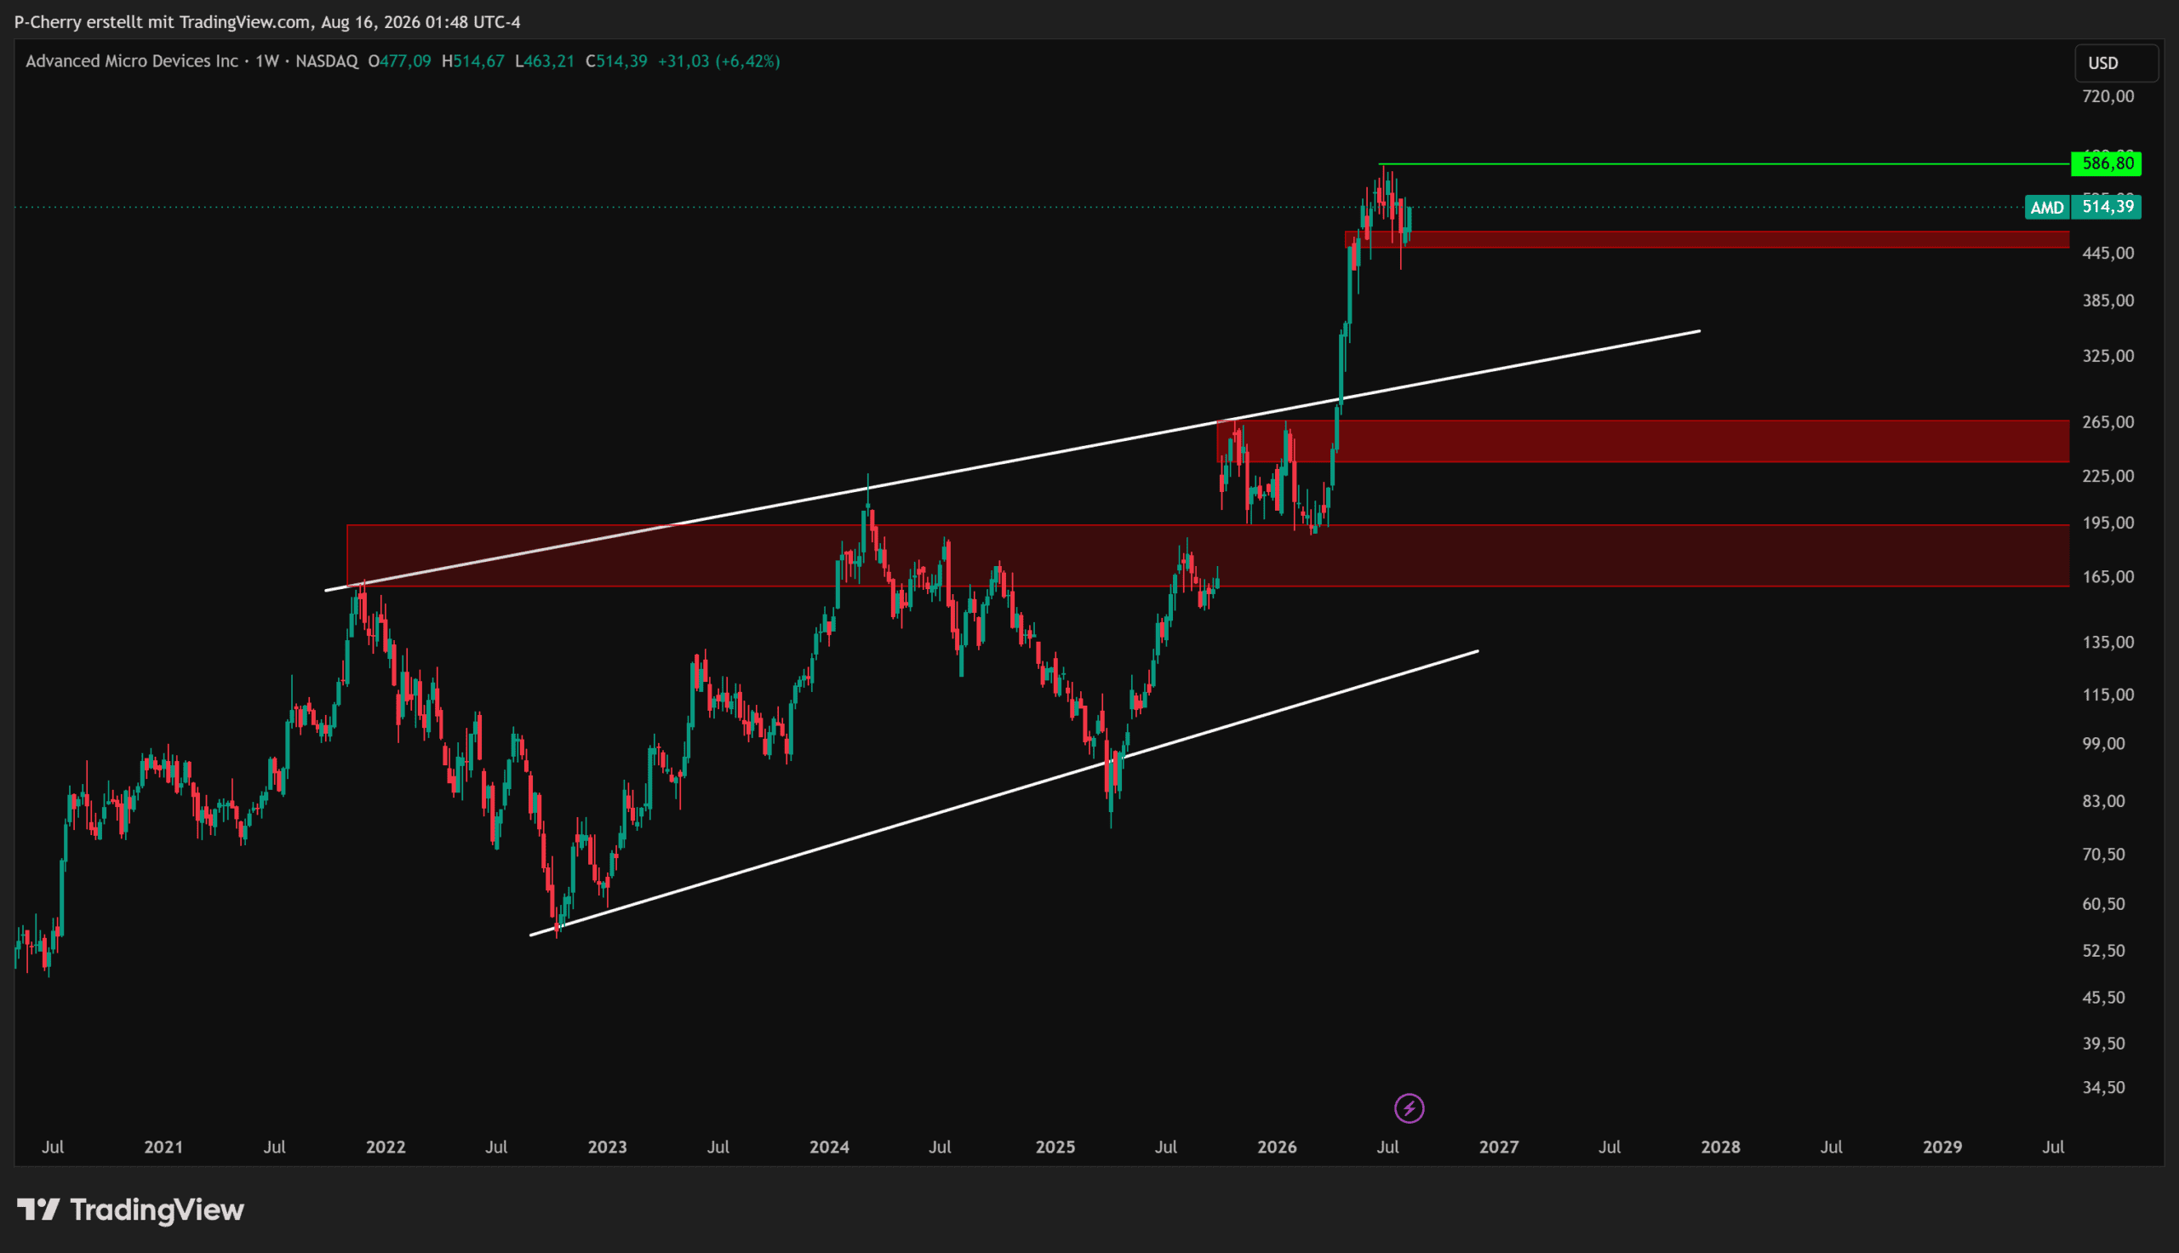Screen dimensions: 2179x1253
Task: Click the 1W interval label
Action: pos(267,61)
